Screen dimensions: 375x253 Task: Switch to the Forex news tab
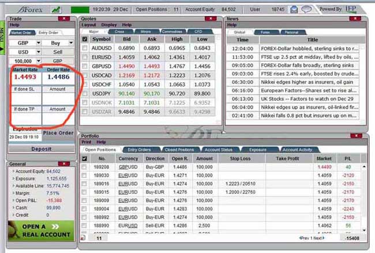click(265, 32)
